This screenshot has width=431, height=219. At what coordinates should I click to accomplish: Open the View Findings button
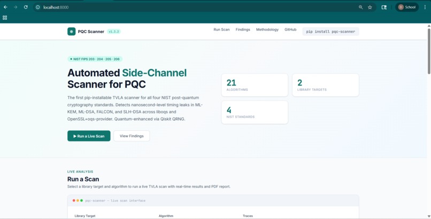[132, 136]
